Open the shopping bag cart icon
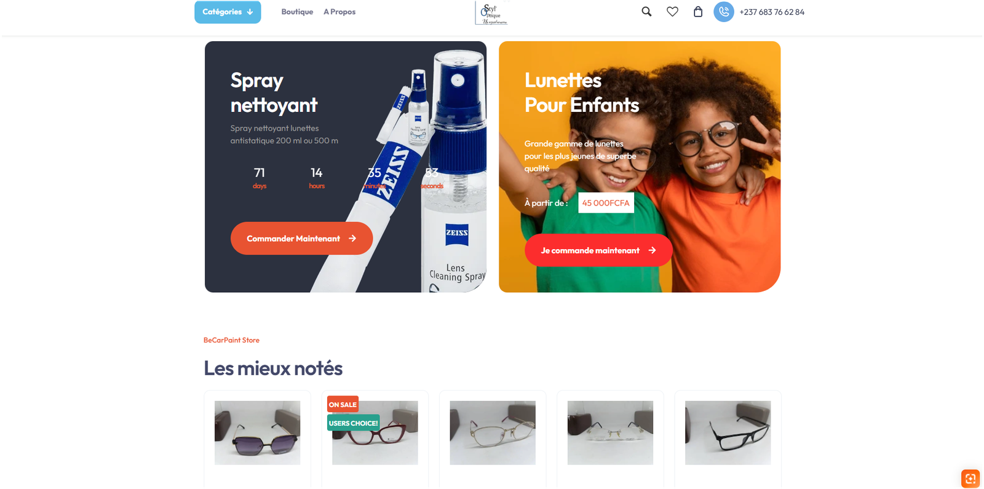This screenshot has height=489, width=984. pos(698,12)
